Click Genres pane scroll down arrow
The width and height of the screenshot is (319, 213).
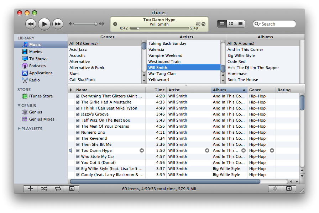[x=144, y=81]
